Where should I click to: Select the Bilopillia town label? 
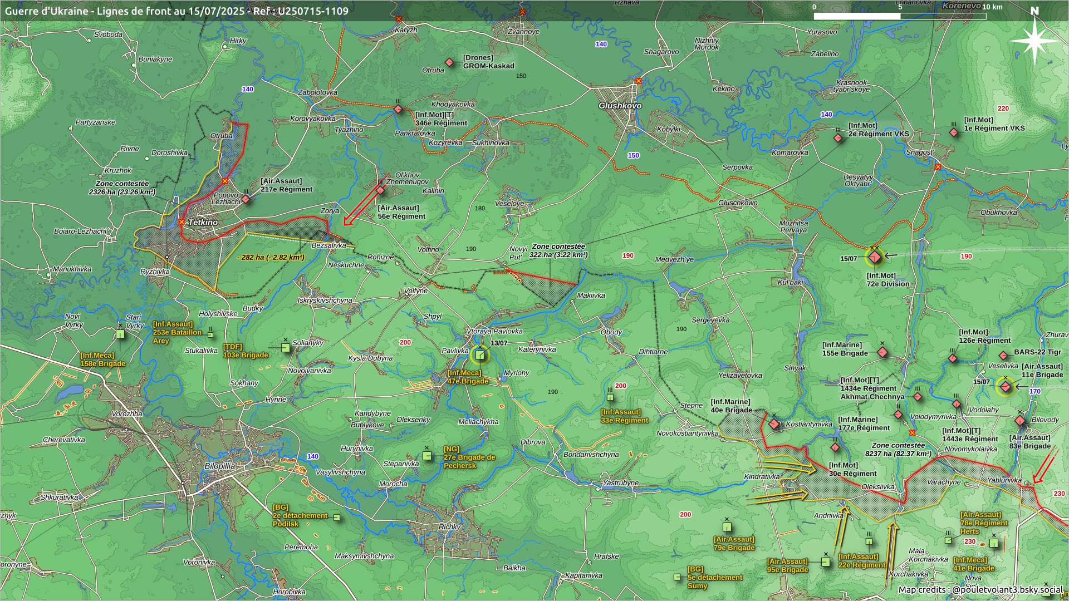point(219,466)
